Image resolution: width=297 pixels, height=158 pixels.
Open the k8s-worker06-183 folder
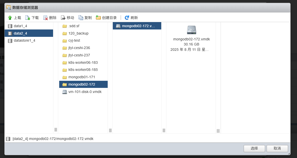pos(83,62)
